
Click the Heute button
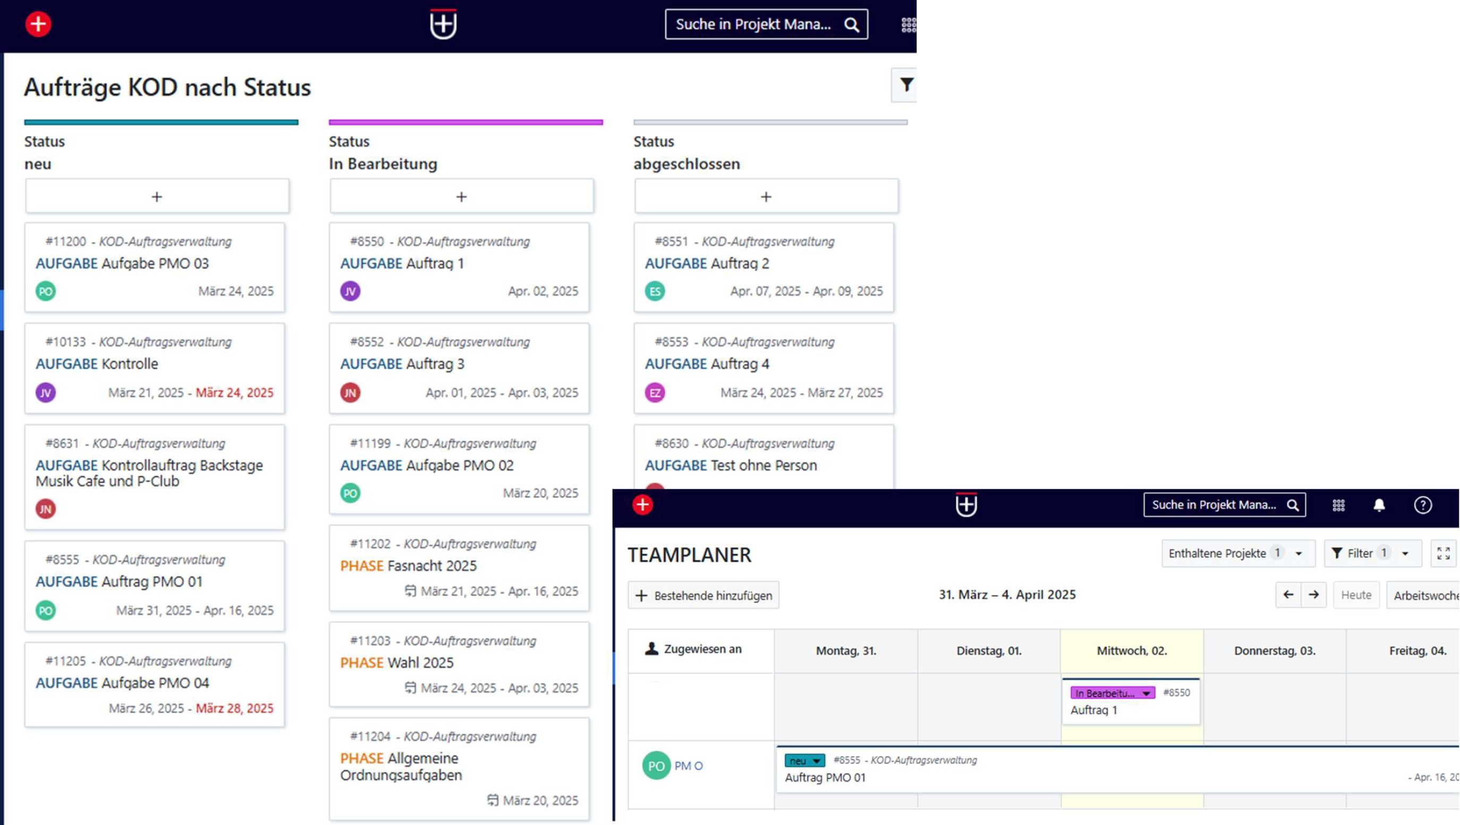(1356, 595)
